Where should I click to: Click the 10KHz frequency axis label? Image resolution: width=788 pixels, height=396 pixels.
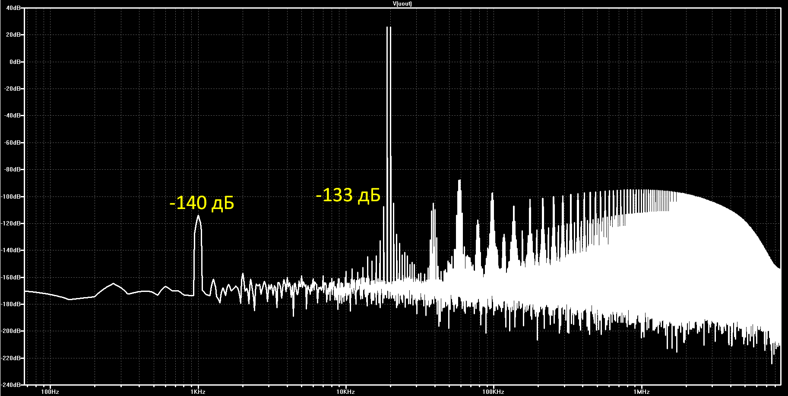click(346, 392)
